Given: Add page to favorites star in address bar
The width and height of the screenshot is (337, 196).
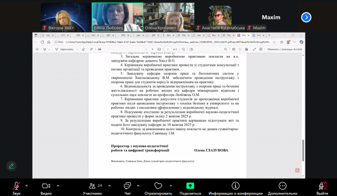Looking at the screenshot, I should click(x=274, y=42).
